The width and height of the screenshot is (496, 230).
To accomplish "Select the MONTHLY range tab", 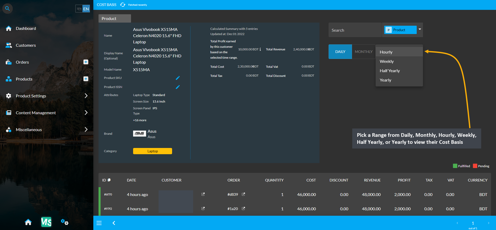I will click(x=364, y=52).
